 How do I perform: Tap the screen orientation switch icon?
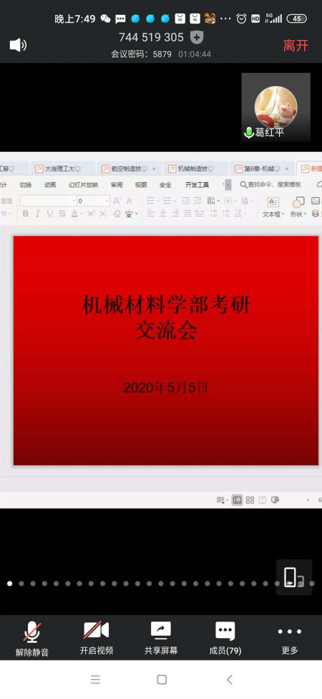click(294, 577)
